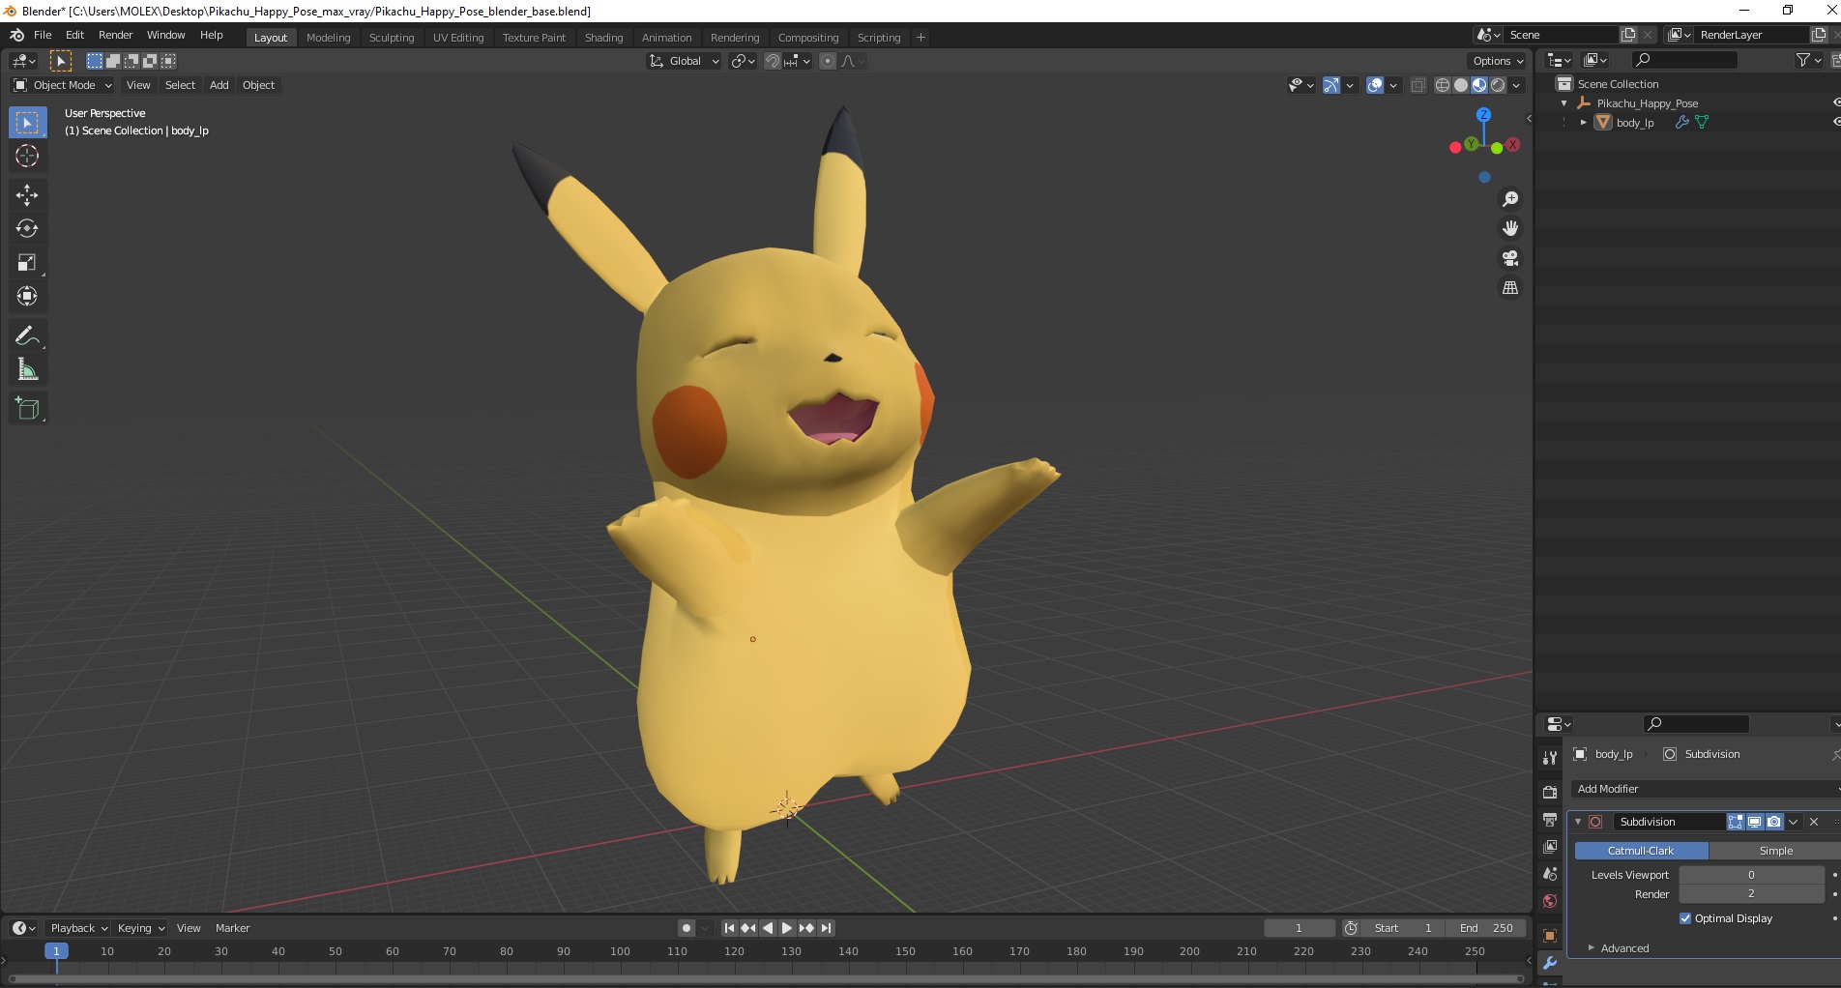The image size is (1841, 988).
Task: Click the viewport zoom magnifier icon
Action: [x=1509, y=199]
